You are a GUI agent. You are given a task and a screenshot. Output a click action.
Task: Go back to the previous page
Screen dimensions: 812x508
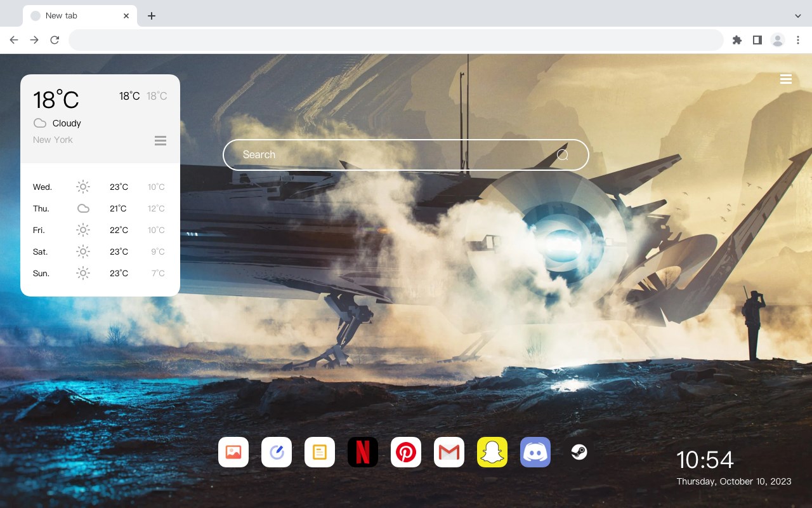pos(14,40)
